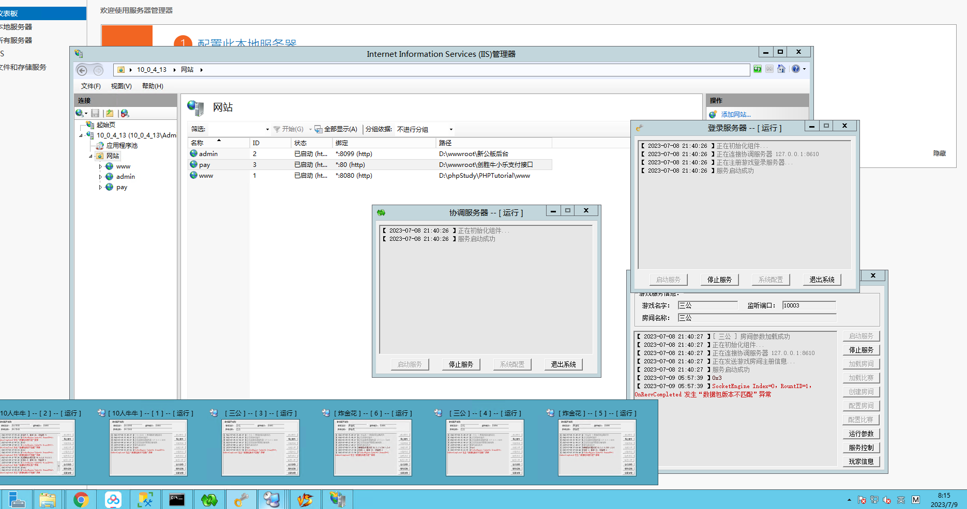Image resolution: width=967 pixels, height=509 pixels.
Task: Open the command prompt taskbar icon
Action: tap(177, 500)
